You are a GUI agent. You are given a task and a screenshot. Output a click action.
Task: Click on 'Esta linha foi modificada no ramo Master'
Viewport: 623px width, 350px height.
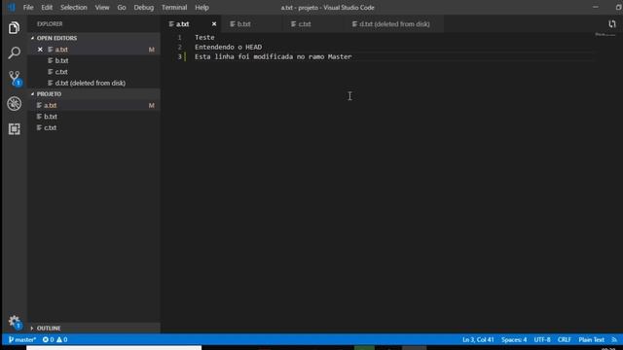[273, 56]
